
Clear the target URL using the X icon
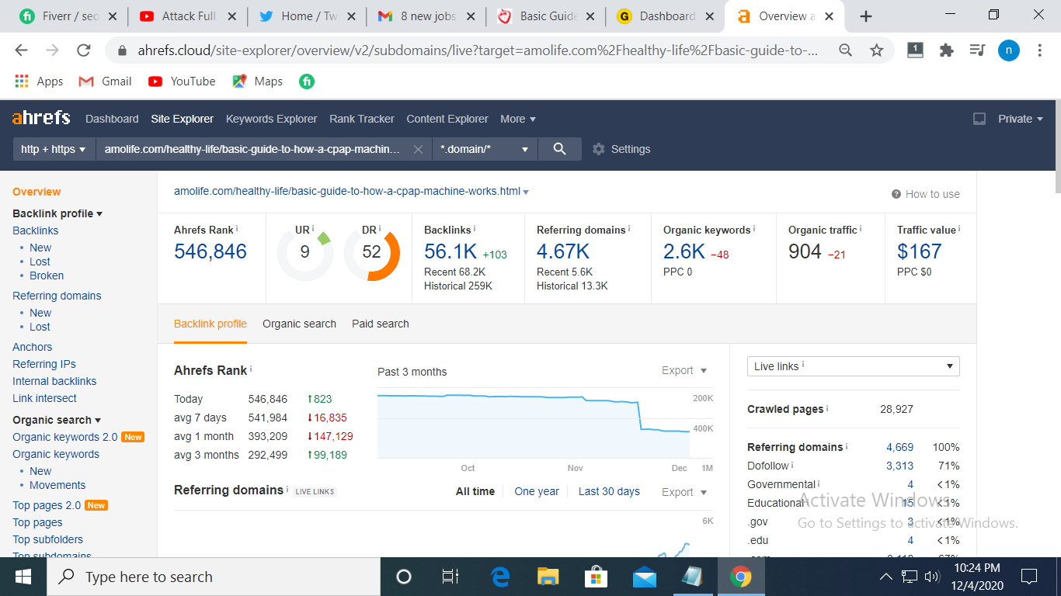418,148
